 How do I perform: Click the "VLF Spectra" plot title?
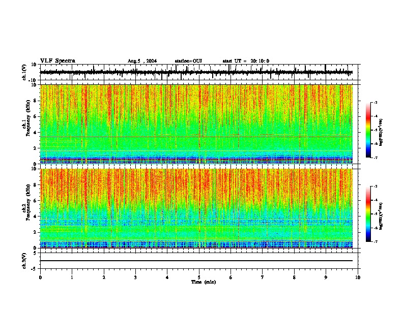[x=57, y=61]
